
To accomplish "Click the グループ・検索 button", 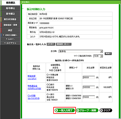I will point(87,110).
